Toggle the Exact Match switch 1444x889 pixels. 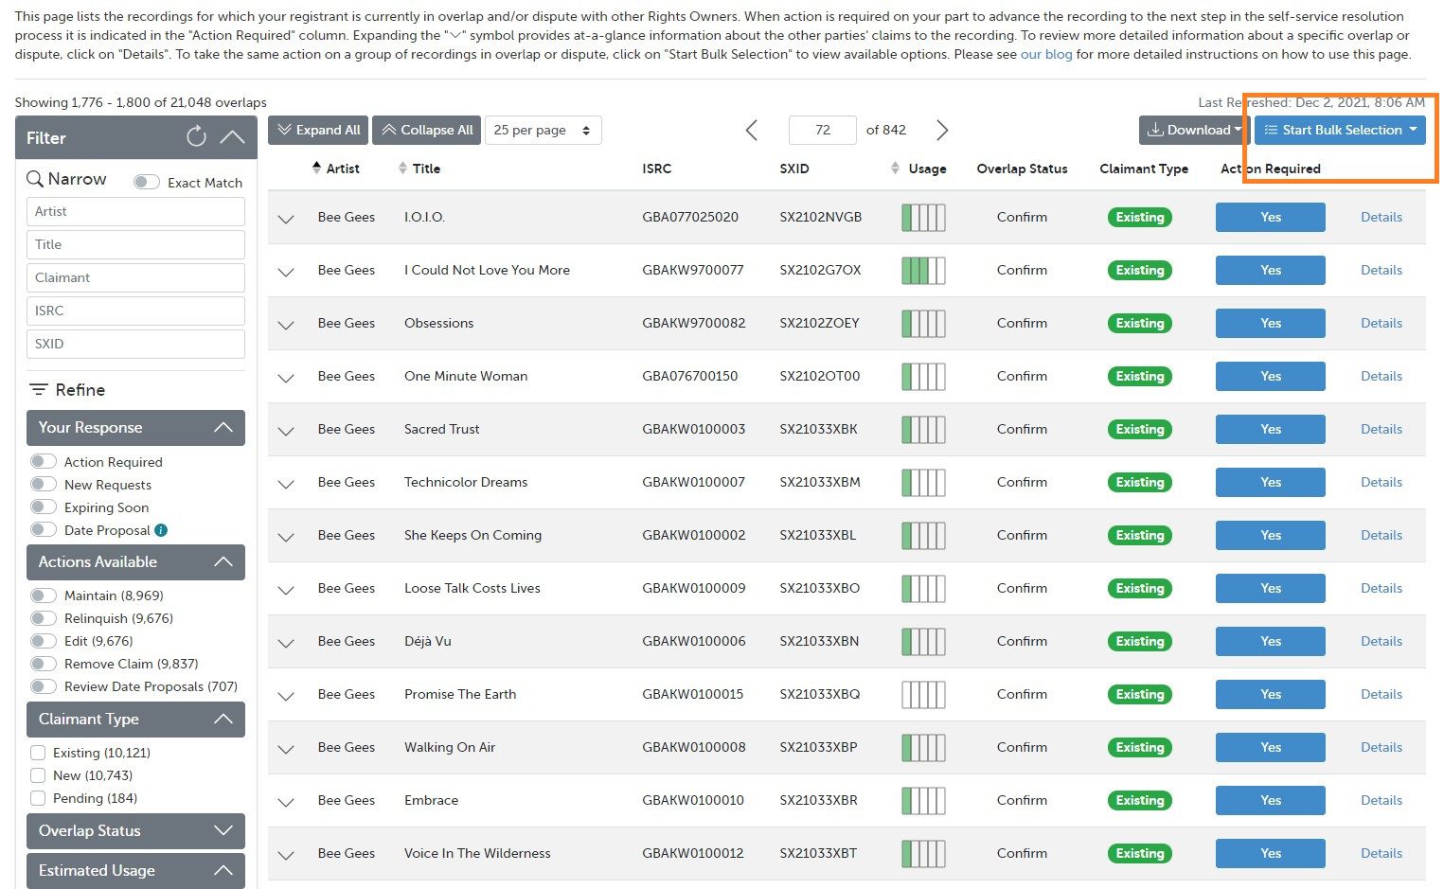146,182
